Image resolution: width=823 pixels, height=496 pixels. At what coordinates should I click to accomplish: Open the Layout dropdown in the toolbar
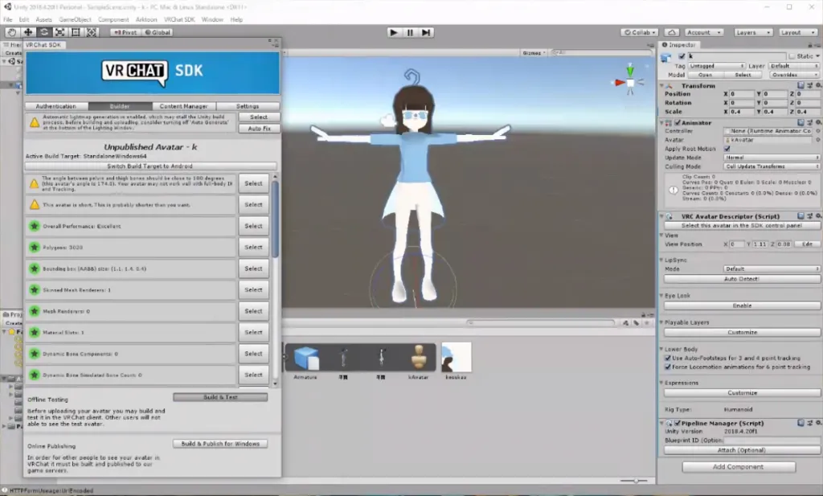click(x=798, y=32)
